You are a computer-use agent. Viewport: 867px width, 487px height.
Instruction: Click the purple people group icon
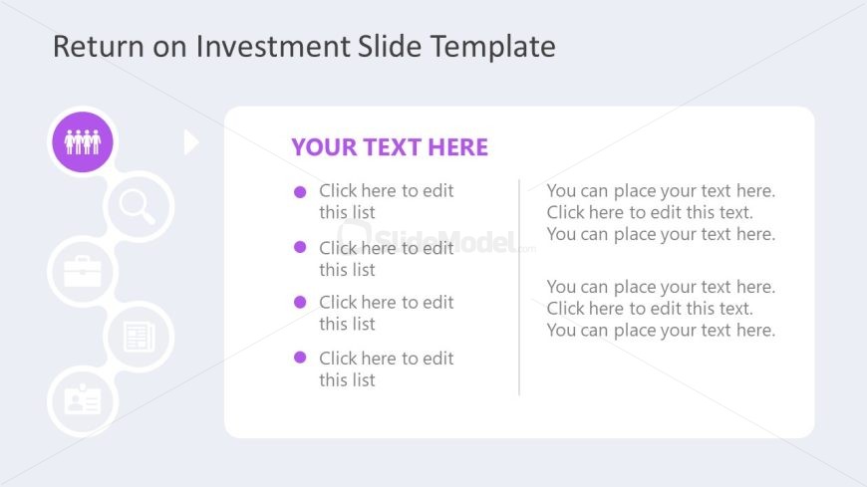[x=83, y=142]
